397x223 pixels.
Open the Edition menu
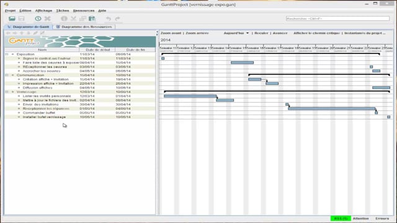pyautogui.click(x=25, y=11)
